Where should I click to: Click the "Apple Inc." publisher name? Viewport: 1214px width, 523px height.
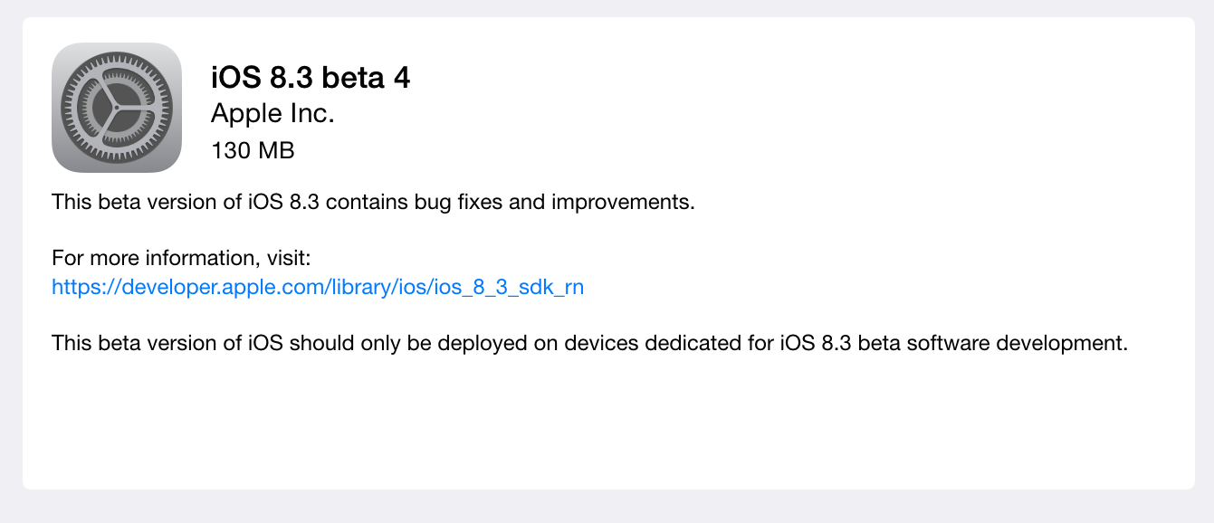point(272,113)
